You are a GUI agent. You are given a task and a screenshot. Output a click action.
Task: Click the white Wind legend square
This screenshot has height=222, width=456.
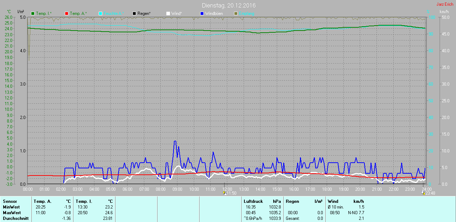click(168, 13)
